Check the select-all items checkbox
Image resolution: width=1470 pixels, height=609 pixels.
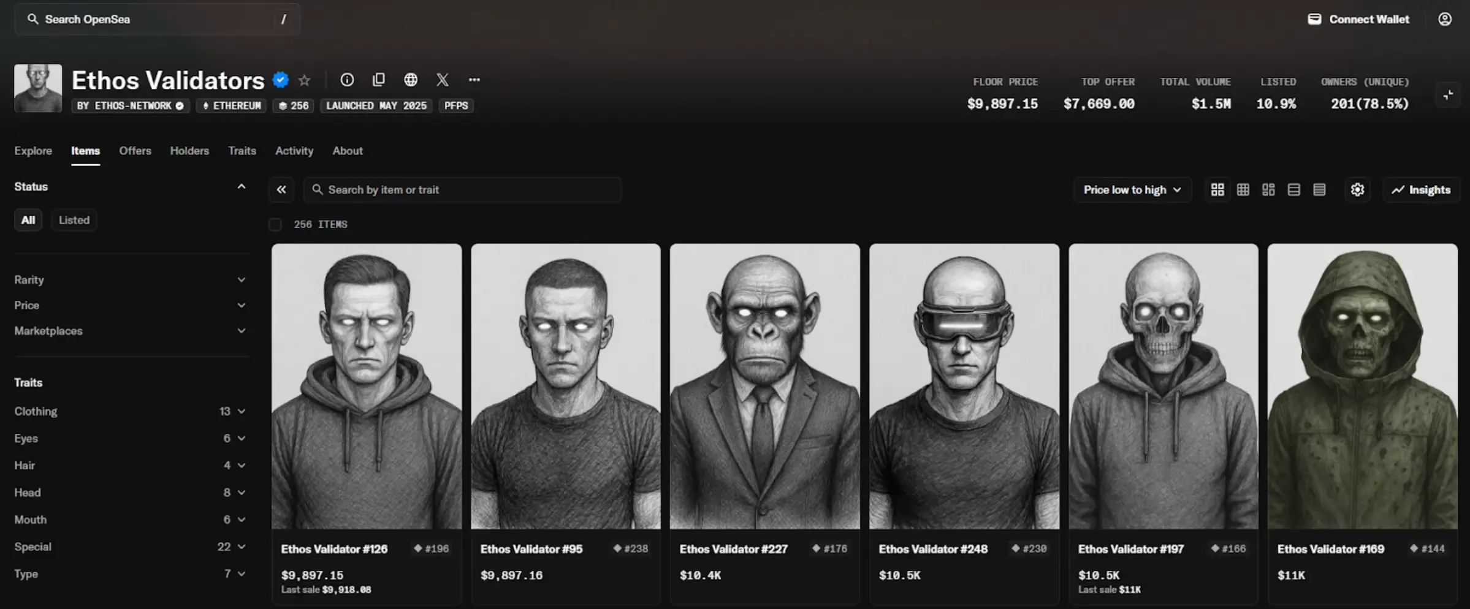click(x=275, y=225)
